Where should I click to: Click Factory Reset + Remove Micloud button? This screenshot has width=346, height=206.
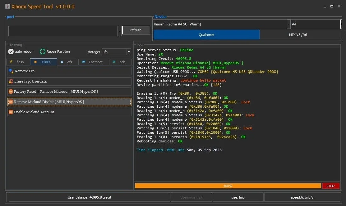(x=69, y=92)
